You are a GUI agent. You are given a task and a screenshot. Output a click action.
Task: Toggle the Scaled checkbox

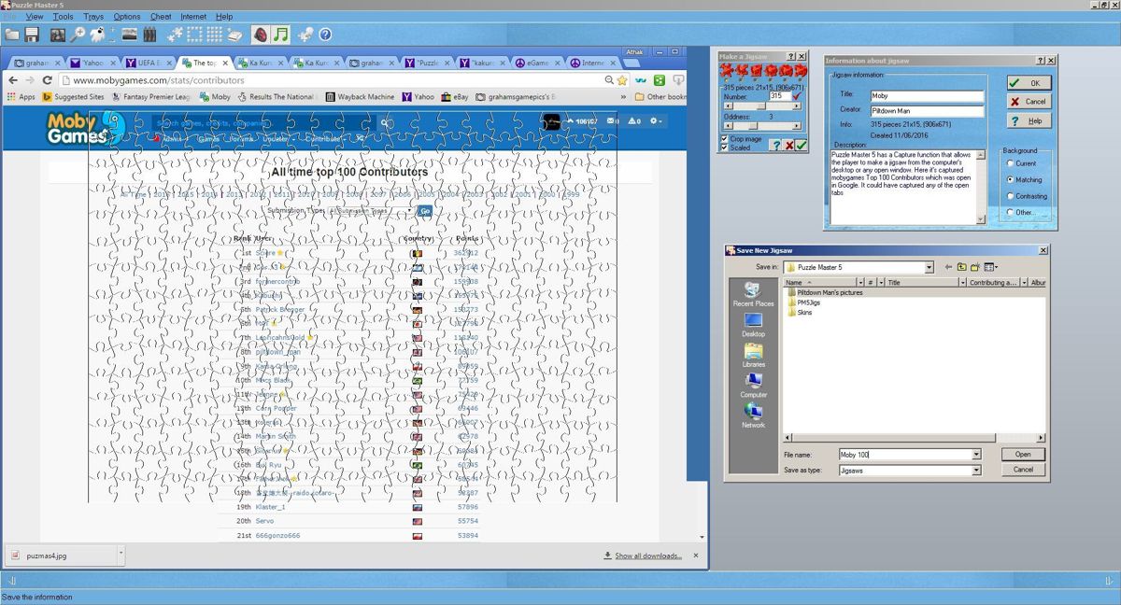725,148
